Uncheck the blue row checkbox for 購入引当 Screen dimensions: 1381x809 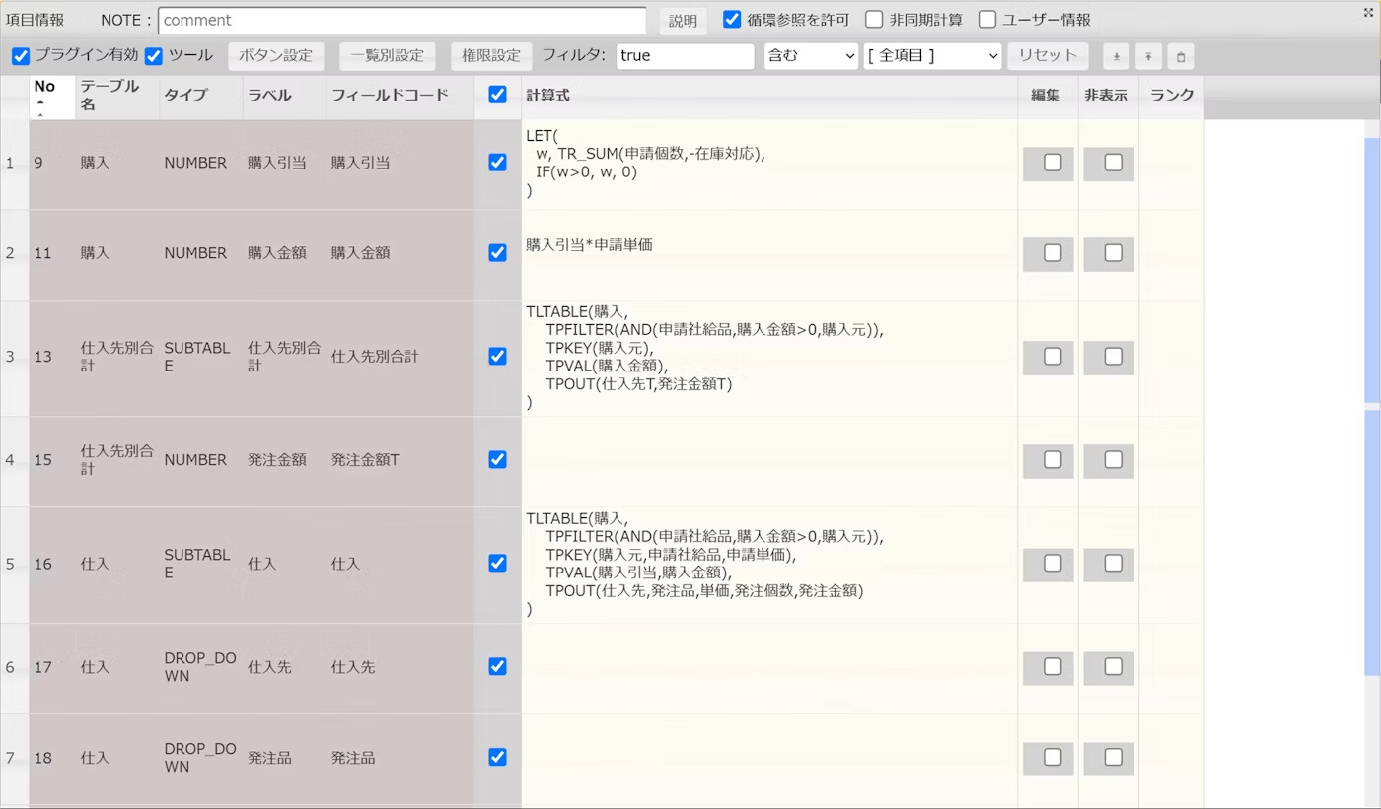tap(498, 163)
